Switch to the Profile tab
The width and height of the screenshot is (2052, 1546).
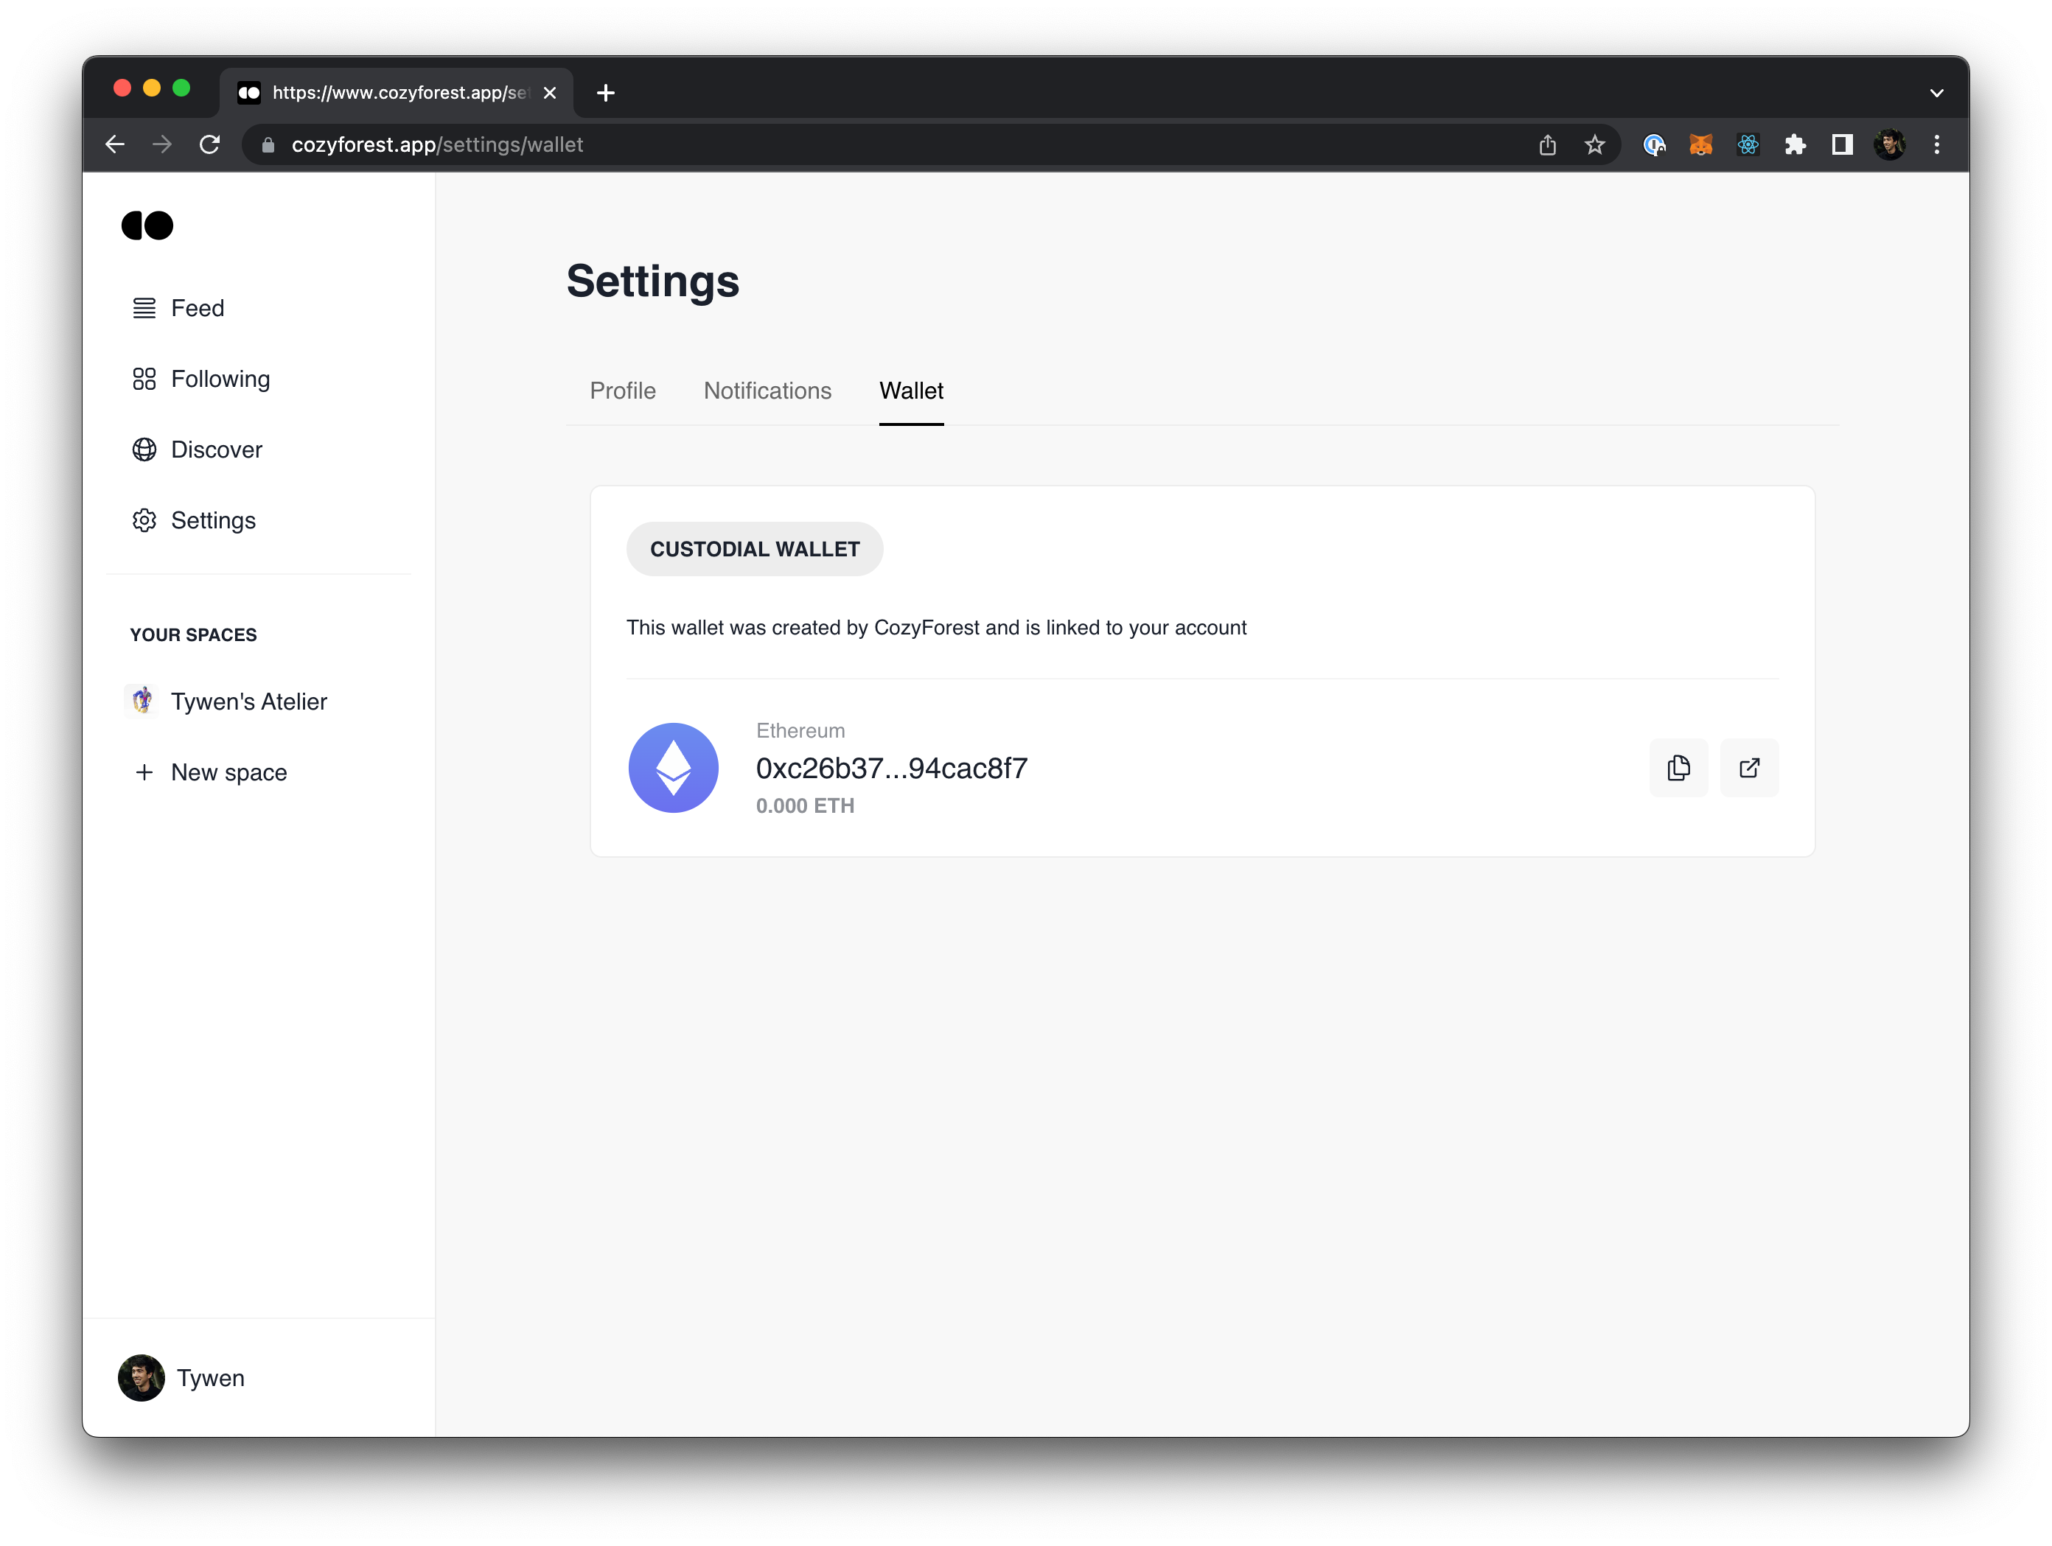(623, 391)
